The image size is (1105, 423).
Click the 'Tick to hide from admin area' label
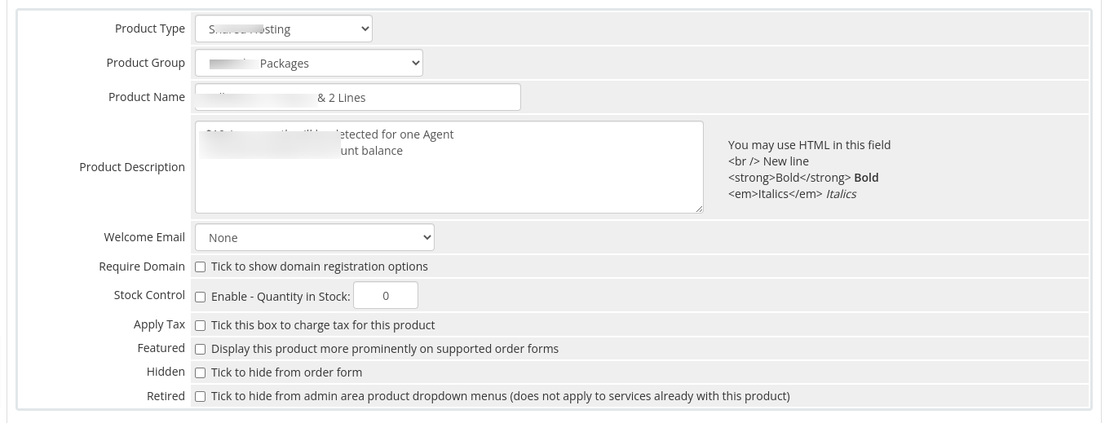point(501,396)
